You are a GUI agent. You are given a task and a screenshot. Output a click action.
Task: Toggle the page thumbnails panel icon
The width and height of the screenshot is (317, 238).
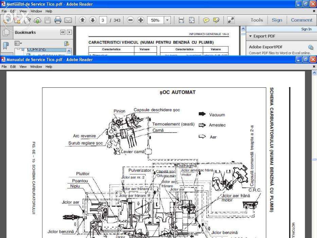[x=6, y=32]
